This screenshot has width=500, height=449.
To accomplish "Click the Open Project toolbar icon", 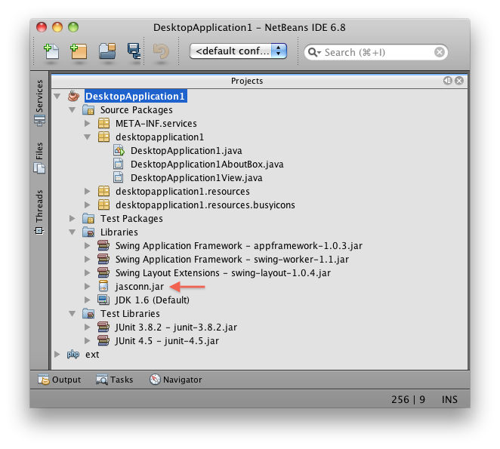I will (x=106, y=51).
